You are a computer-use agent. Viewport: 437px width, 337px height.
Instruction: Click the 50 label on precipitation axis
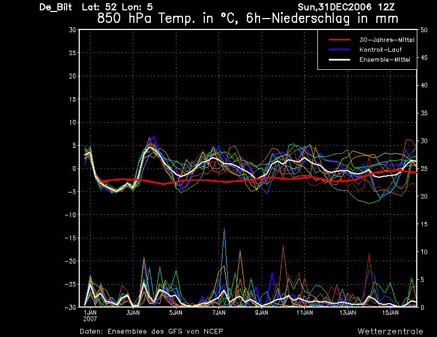[x=424, y=30]
